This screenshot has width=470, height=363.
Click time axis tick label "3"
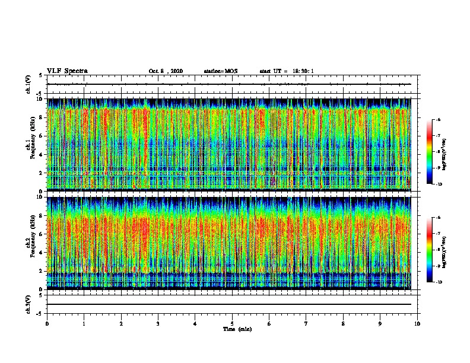158,324
